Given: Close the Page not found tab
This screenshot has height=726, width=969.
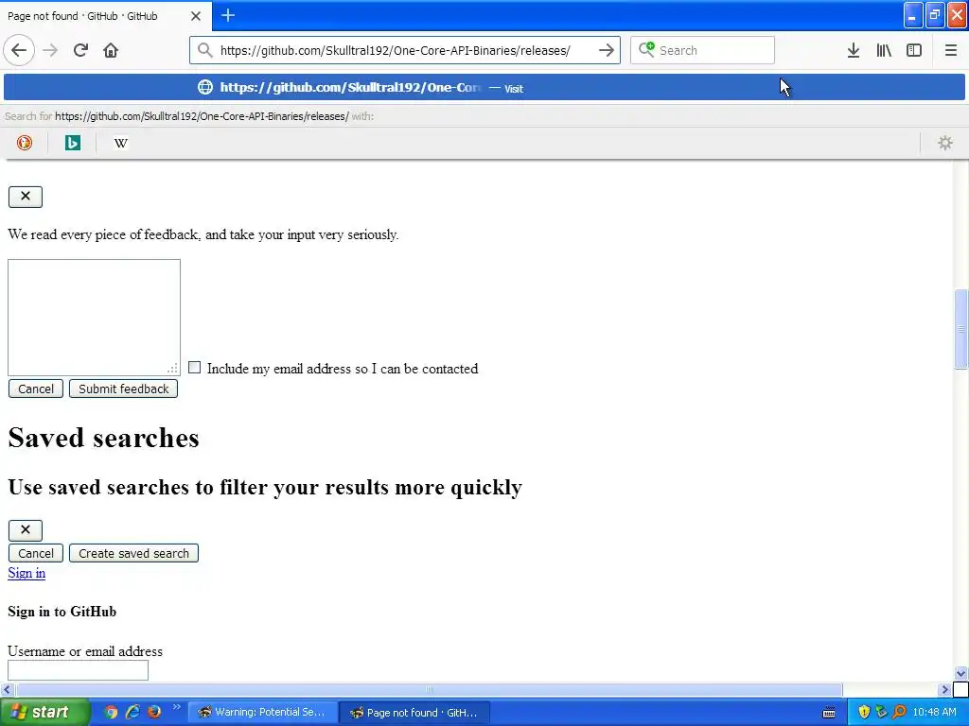Looking at the screenshot, I should pos(196,16).
